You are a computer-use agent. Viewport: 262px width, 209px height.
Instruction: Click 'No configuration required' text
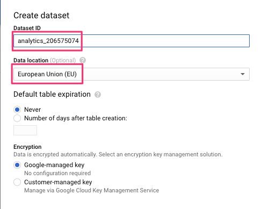(x=57, y=173)
